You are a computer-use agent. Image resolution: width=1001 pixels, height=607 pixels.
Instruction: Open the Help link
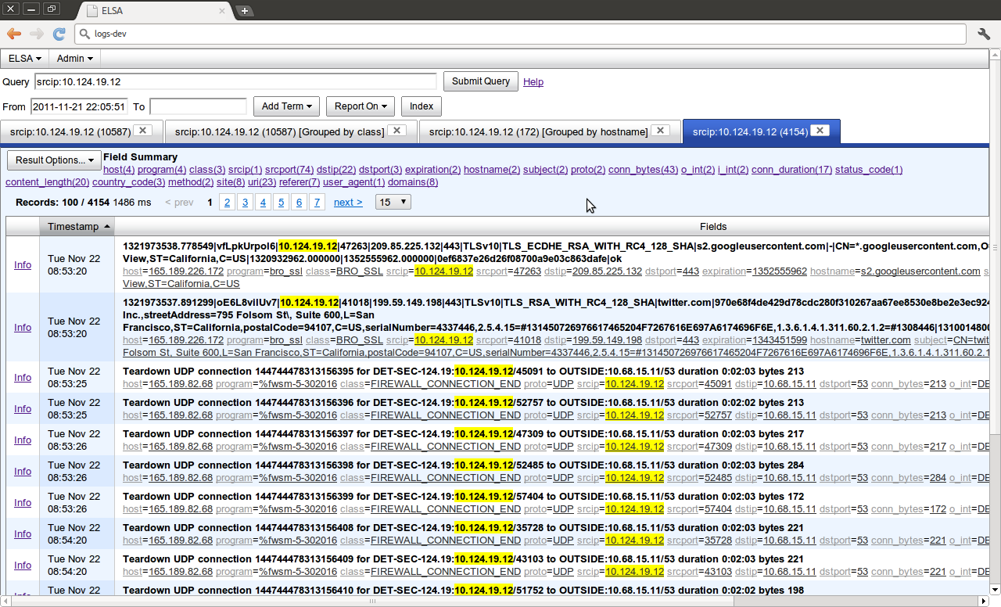(x=533, y=82)
